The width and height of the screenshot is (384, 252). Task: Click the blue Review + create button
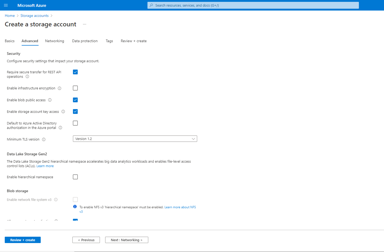(x=23, y=240)
